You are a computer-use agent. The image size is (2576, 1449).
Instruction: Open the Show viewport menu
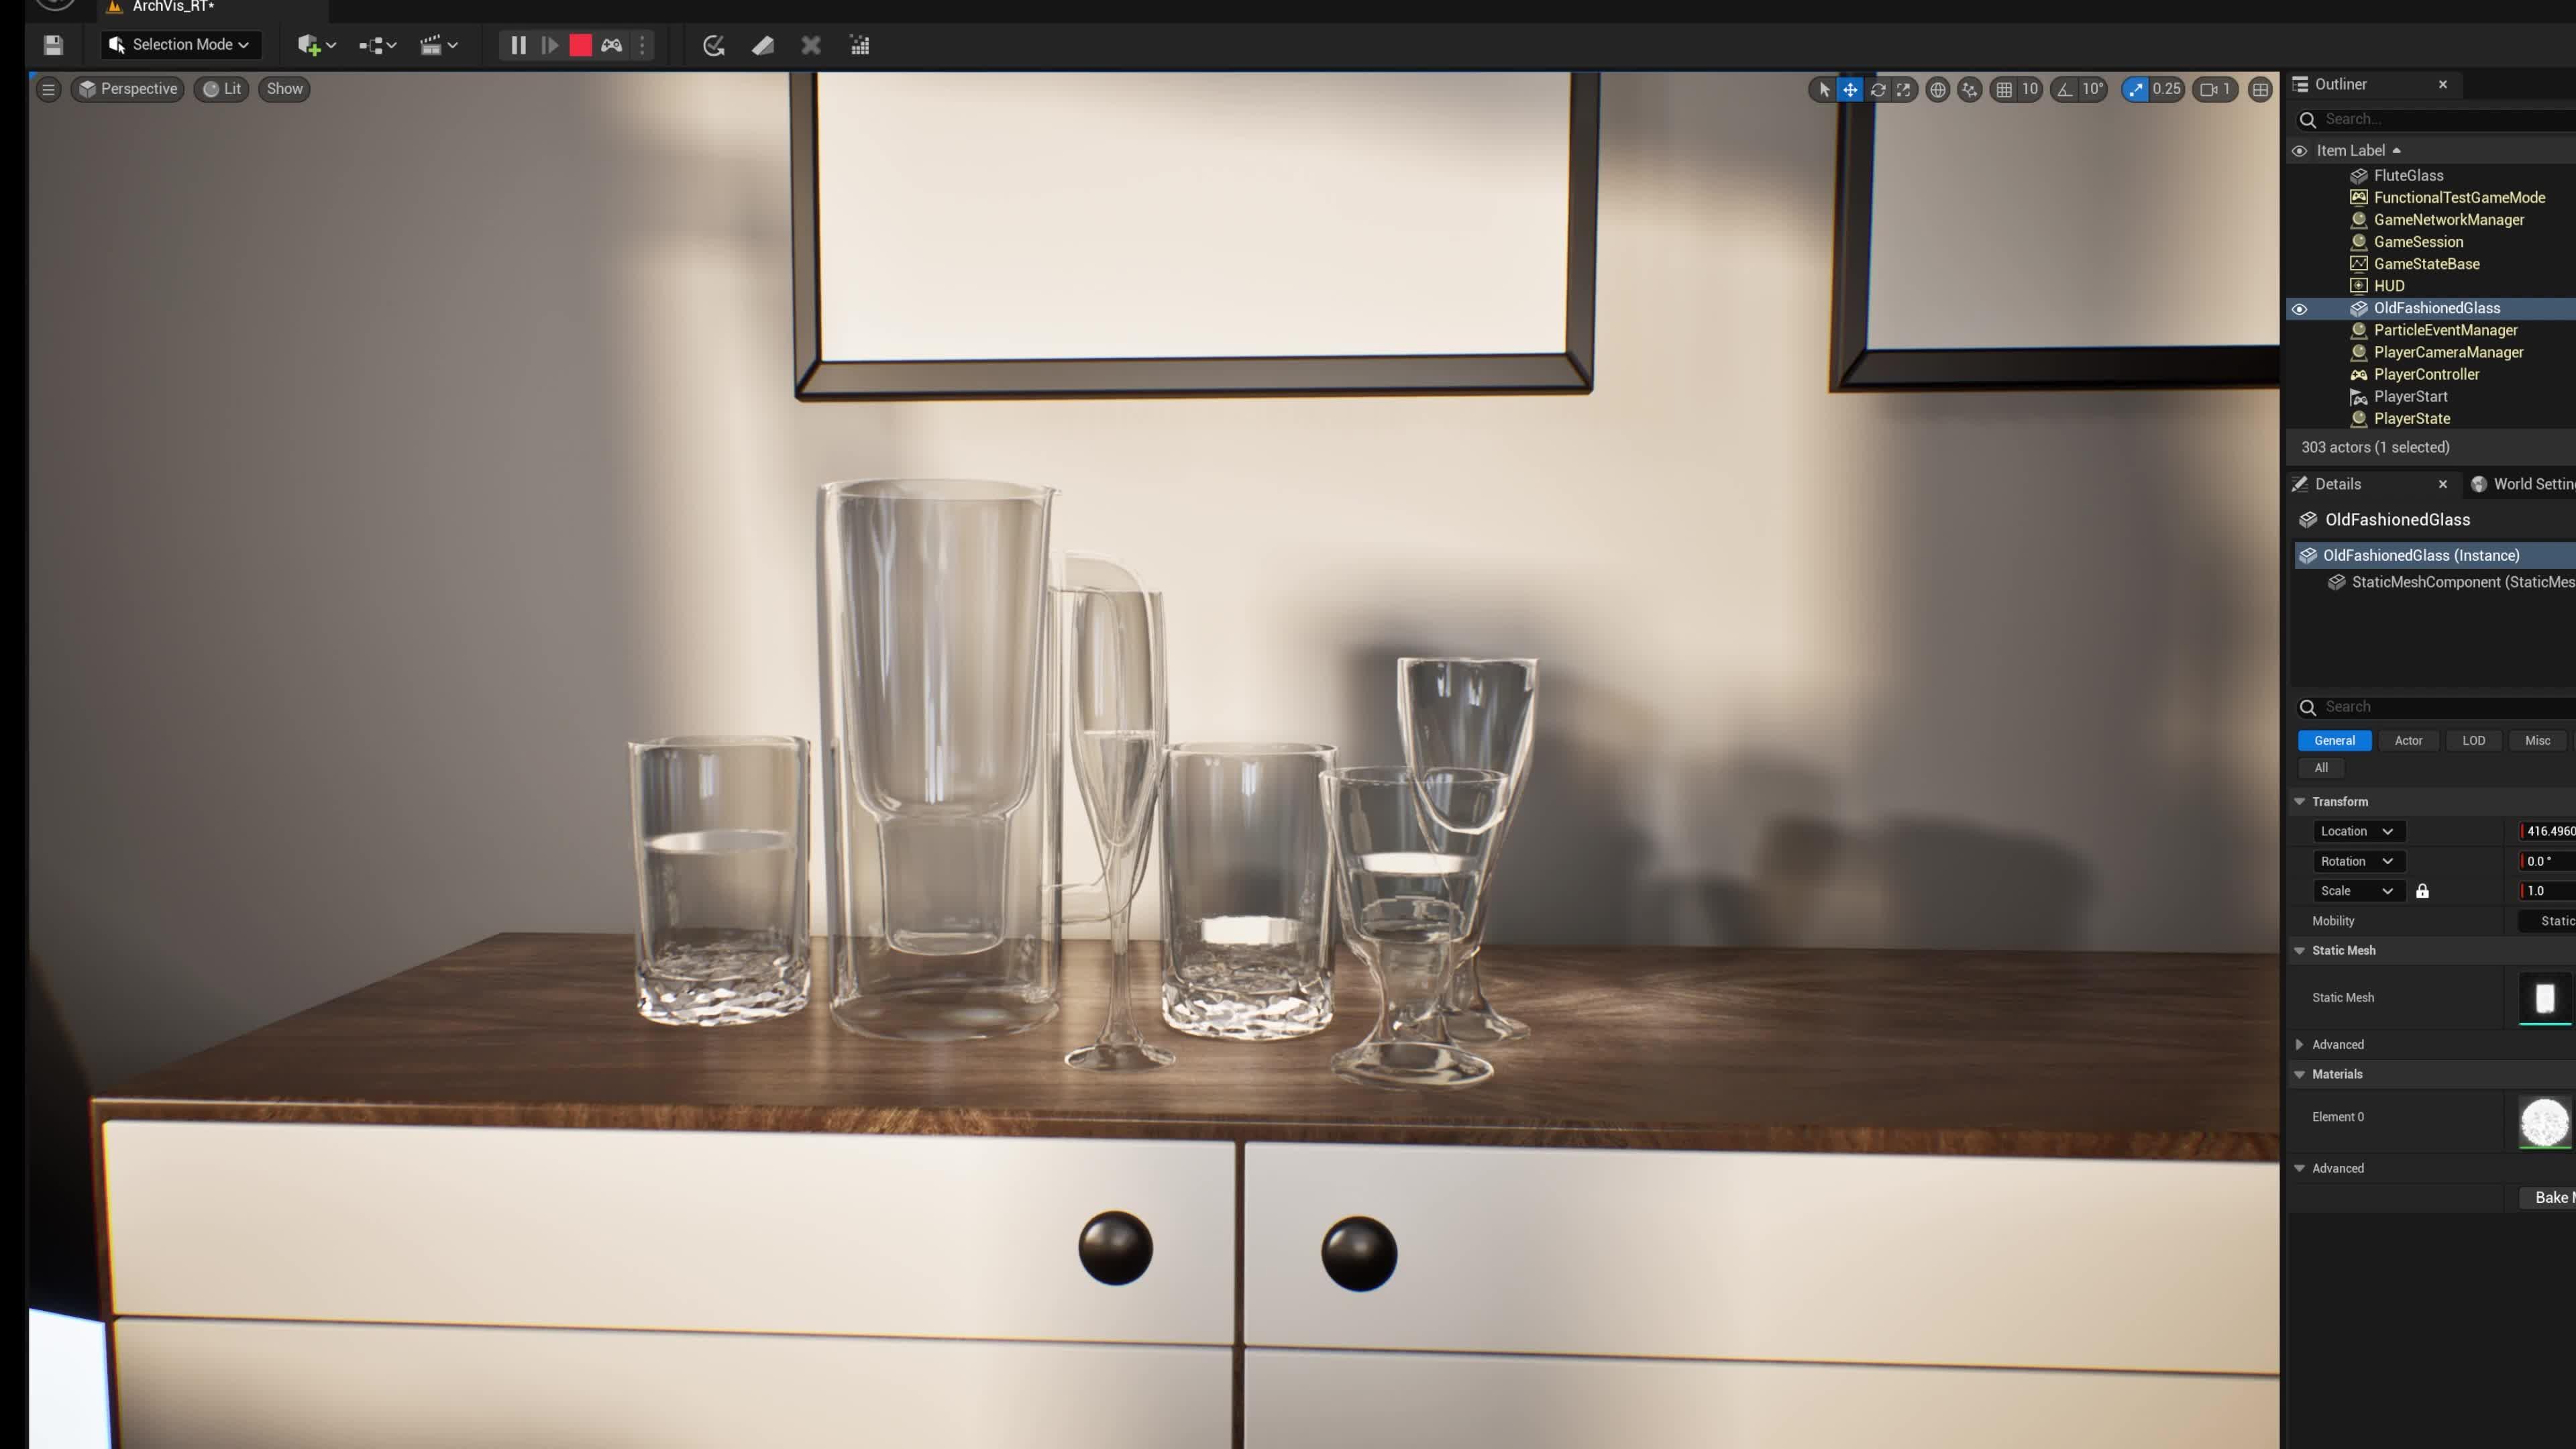point(284,89)
